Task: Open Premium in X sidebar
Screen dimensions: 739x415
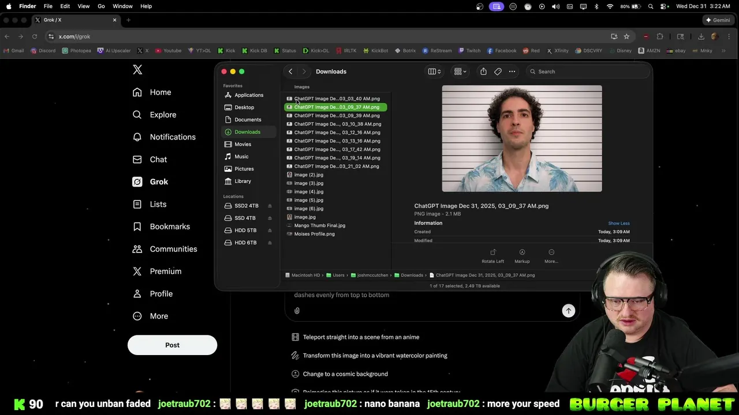Action: pos(156,271)
